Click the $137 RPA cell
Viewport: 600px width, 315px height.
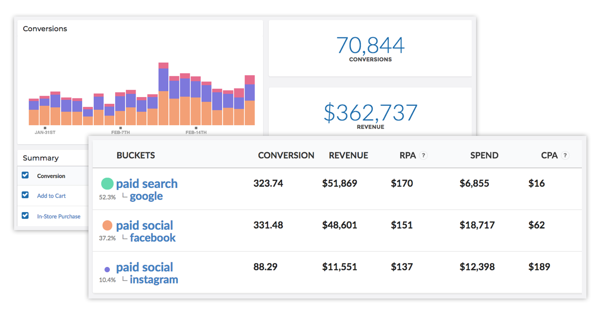pyautogui.click(x=402, y=267)
